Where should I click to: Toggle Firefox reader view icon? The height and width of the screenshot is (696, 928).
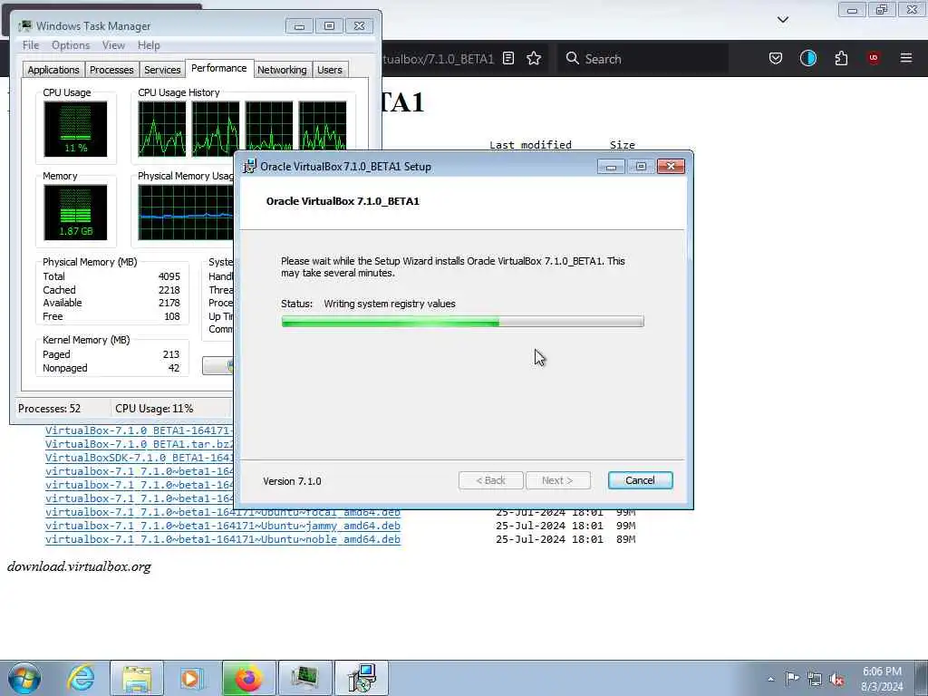pyautogui.click(x=508, y=58)
